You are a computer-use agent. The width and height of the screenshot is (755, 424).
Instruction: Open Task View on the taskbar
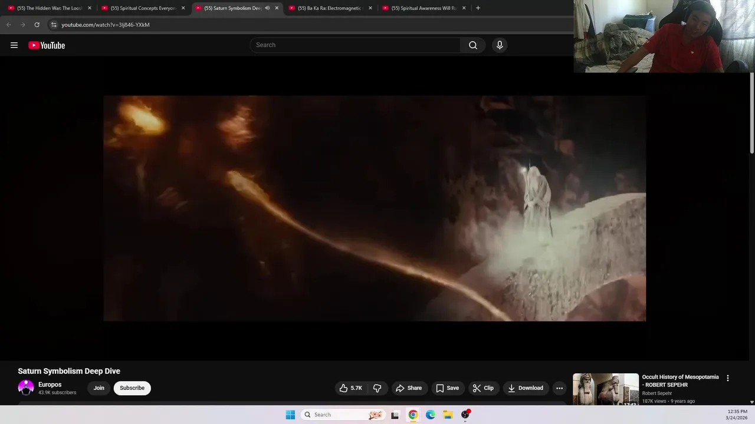[x=395, y=415]
